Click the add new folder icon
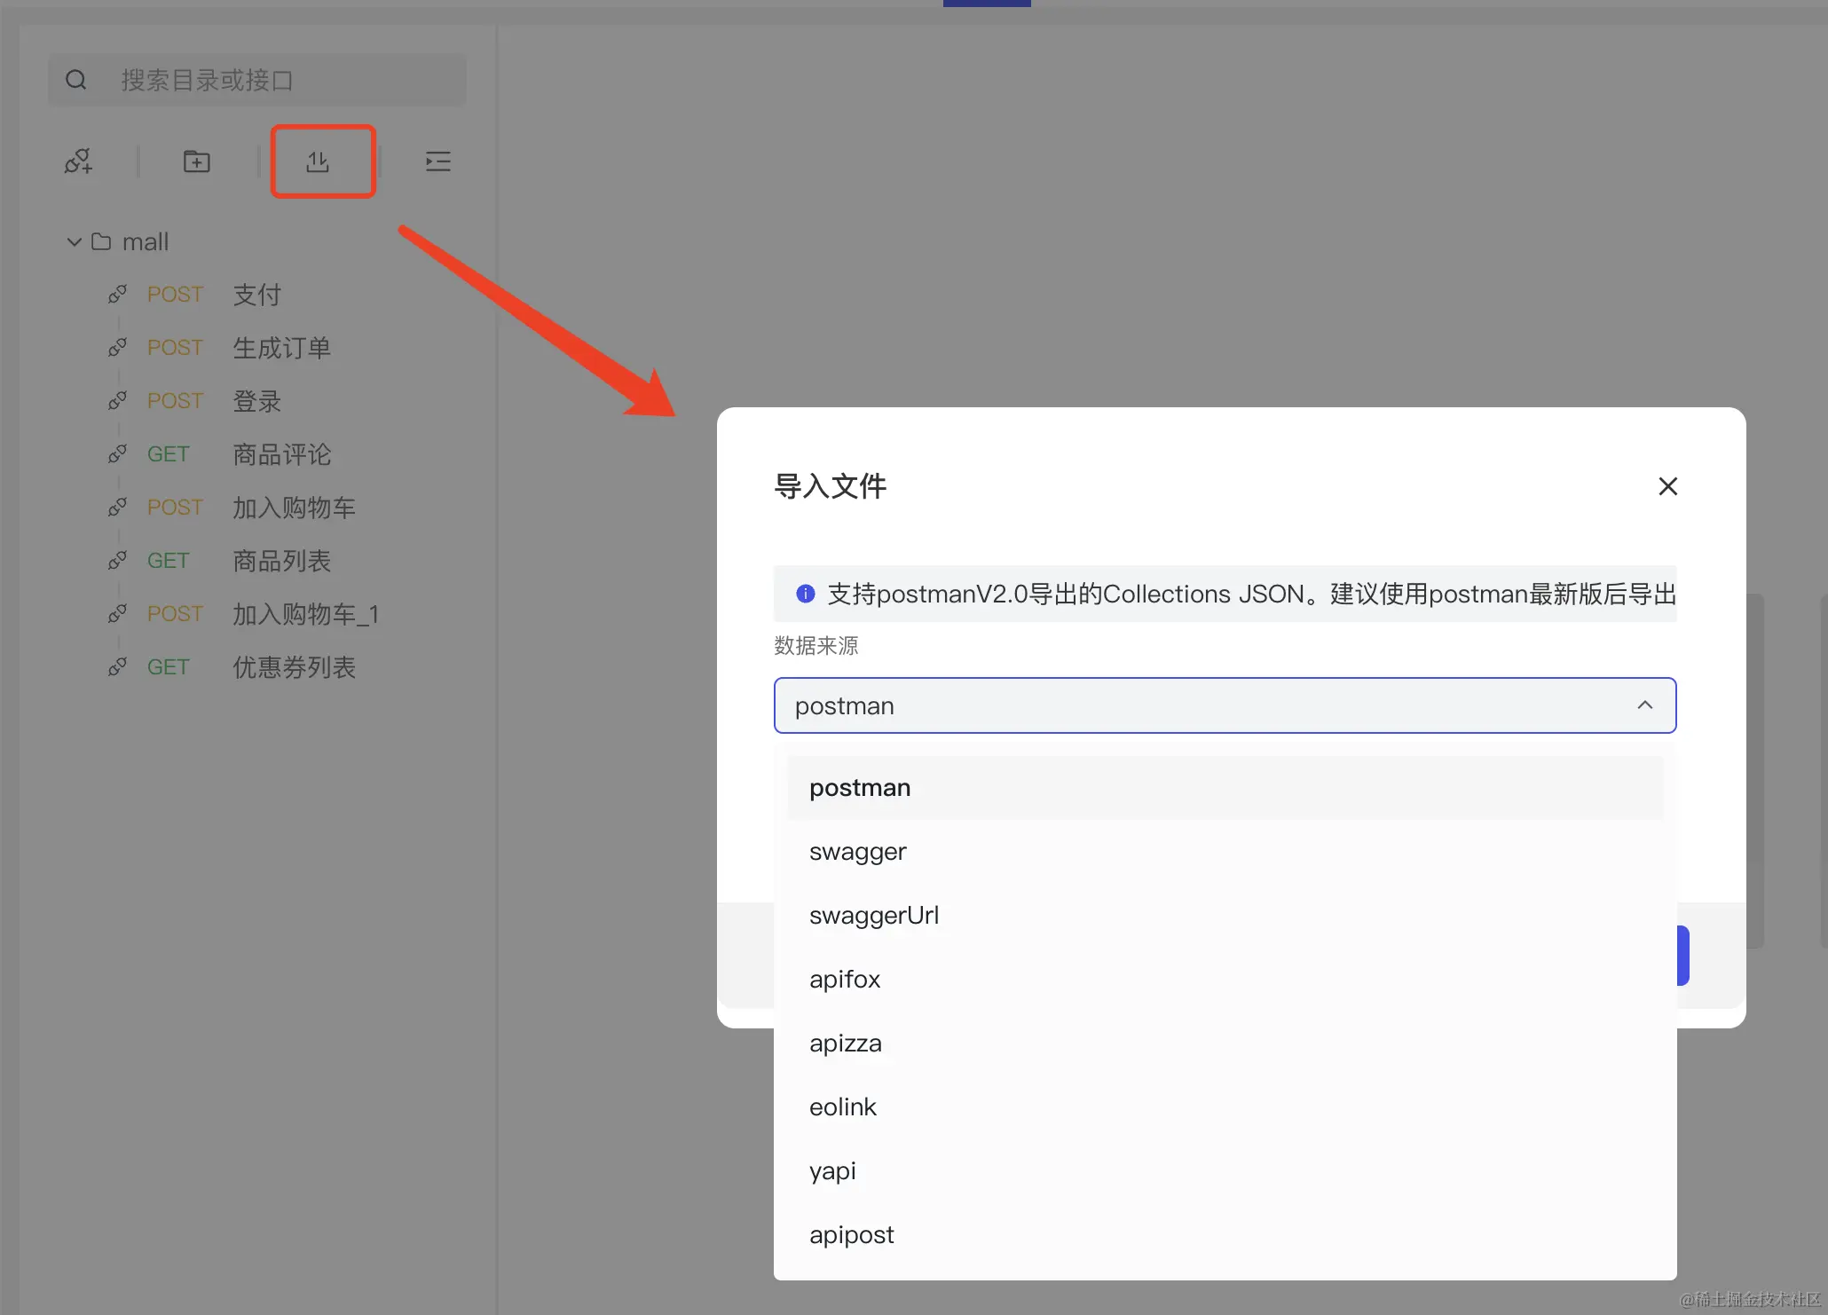The height and width of the screenshot is (1315, 1828). (196, 161)
